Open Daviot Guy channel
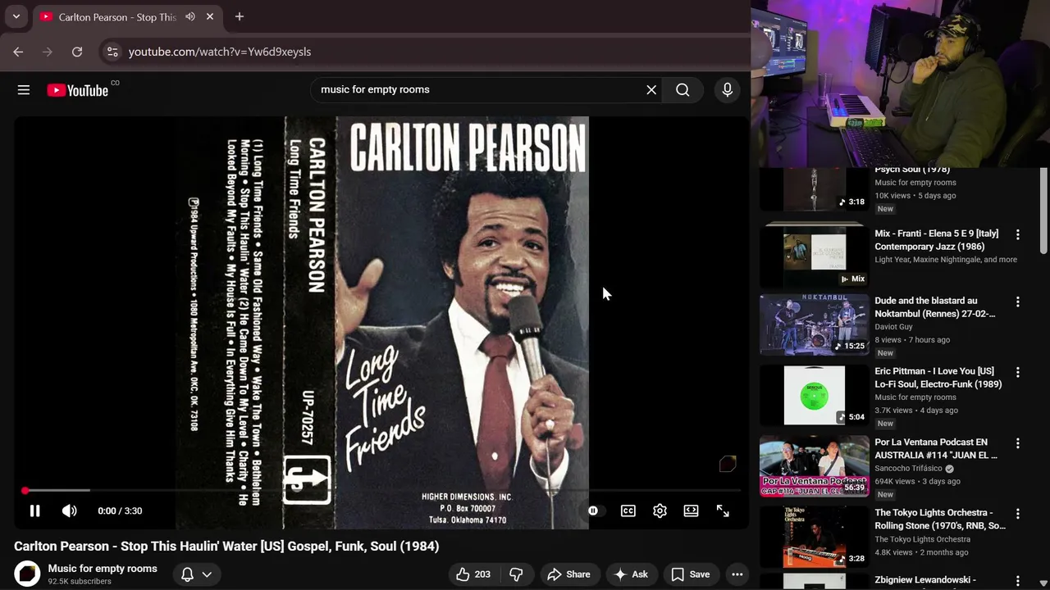 (893, 327)
